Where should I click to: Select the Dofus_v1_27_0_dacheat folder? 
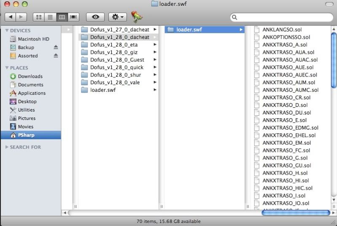pyautogui.click(x=119, y=29)
